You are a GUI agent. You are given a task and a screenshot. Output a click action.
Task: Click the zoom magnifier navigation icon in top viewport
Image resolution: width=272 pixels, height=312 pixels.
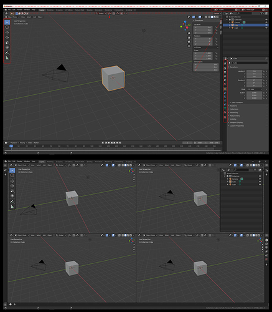tap(189, 33)
